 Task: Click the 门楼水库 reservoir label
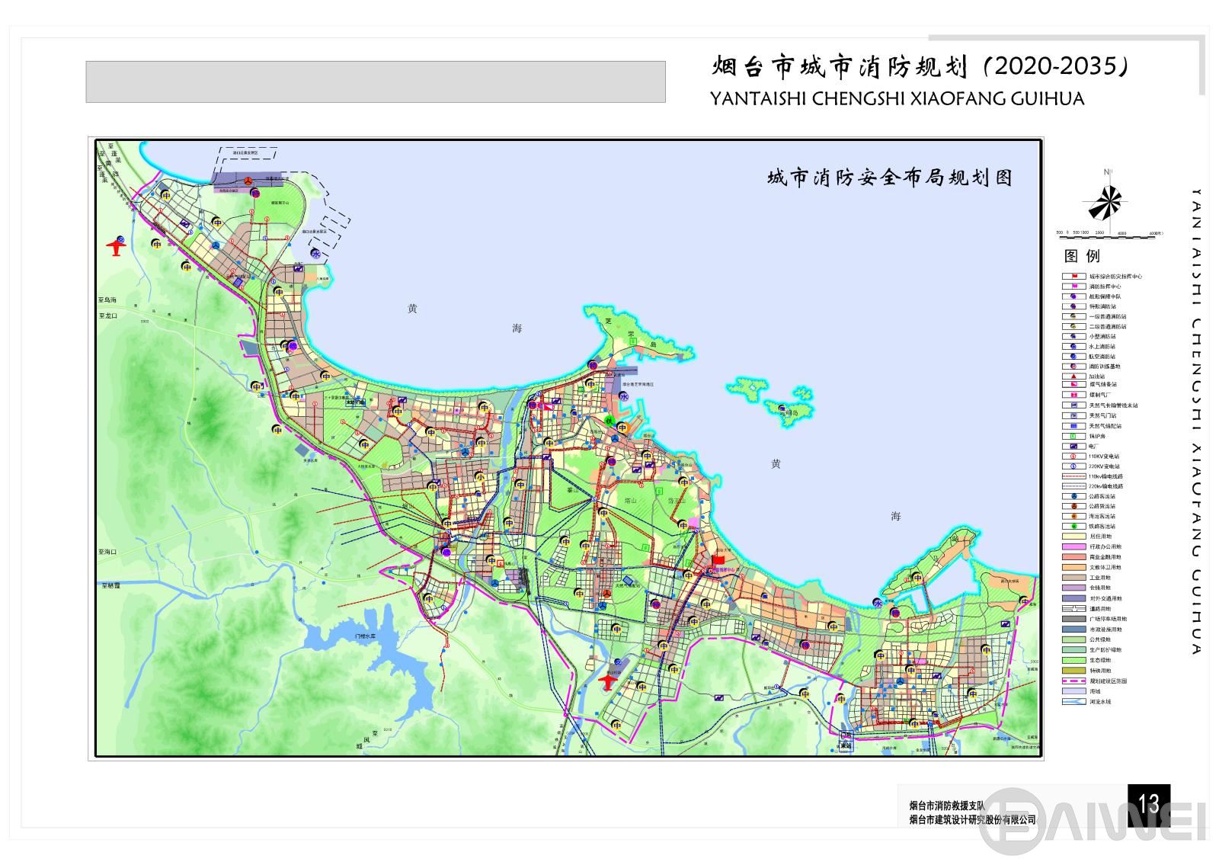[361, 636]
